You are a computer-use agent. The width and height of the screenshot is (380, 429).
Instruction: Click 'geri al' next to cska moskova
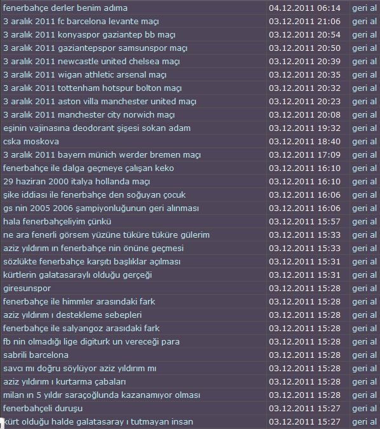(x=364, y=142)
